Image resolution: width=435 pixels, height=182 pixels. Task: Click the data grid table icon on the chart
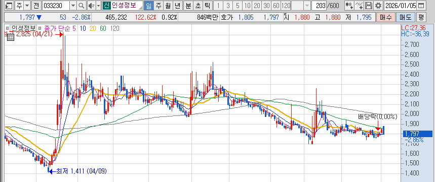point(11,37)
